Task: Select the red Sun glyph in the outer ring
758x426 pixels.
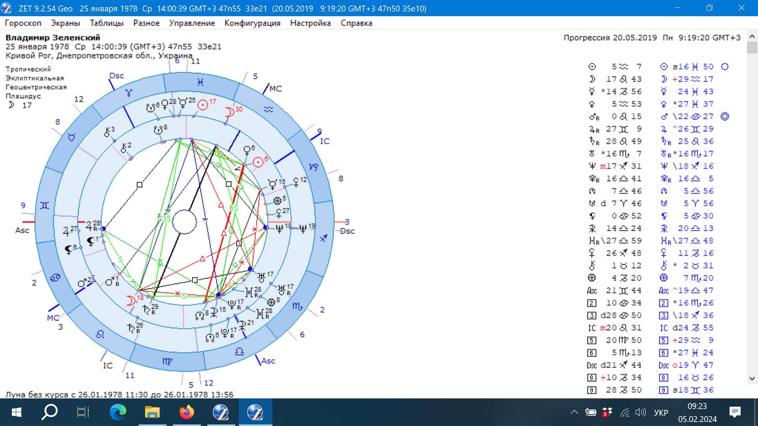Action: 203,105
